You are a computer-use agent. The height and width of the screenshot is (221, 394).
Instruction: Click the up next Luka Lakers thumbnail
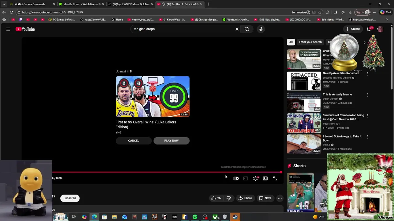pos(153,97)
